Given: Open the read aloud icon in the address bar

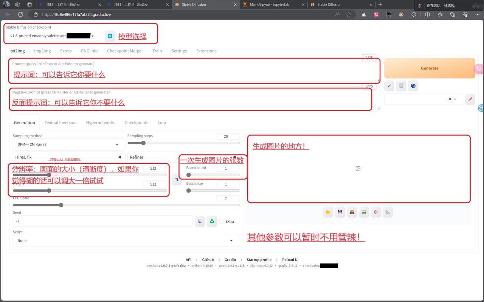Looking at the screenshot, I should click(338, 14).
